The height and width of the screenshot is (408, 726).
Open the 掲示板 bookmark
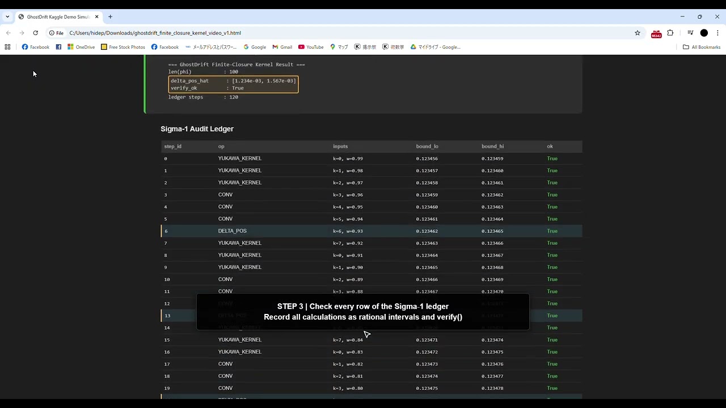click(365, 47)
